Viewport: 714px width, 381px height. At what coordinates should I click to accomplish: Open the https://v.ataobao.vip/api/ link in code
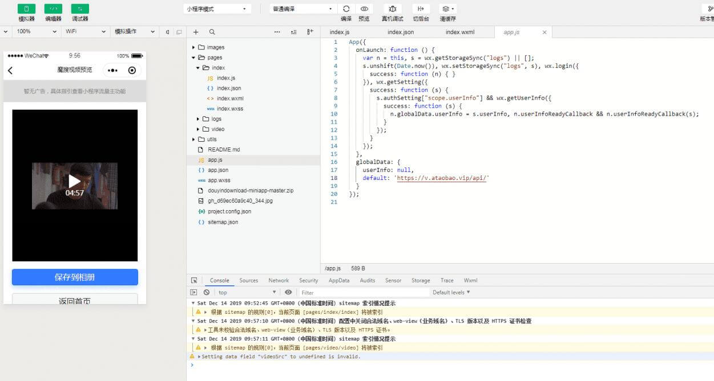tap(442, 178)
